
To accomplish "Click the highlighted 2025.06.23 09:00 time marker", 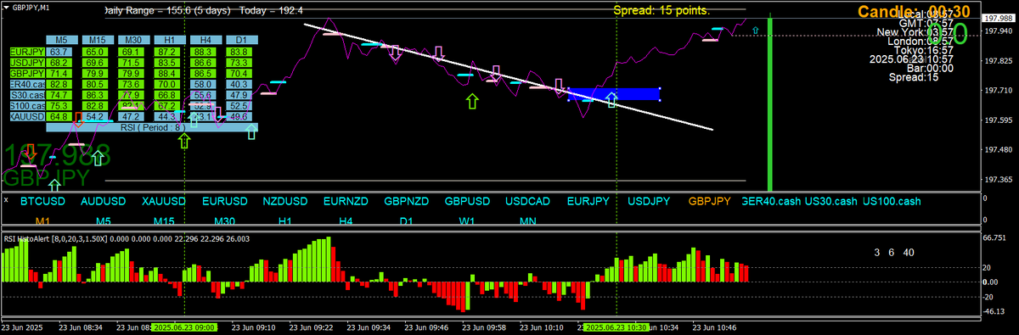I will click(184, 327).
